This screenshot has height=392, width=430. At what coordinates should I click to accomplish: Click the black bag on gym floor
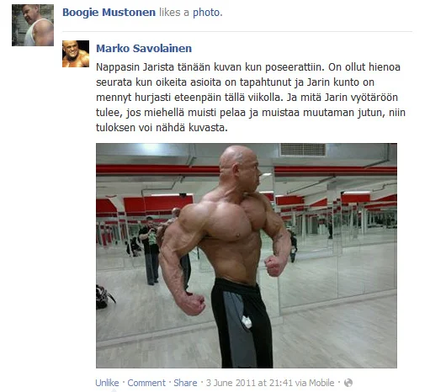[104, 298]
